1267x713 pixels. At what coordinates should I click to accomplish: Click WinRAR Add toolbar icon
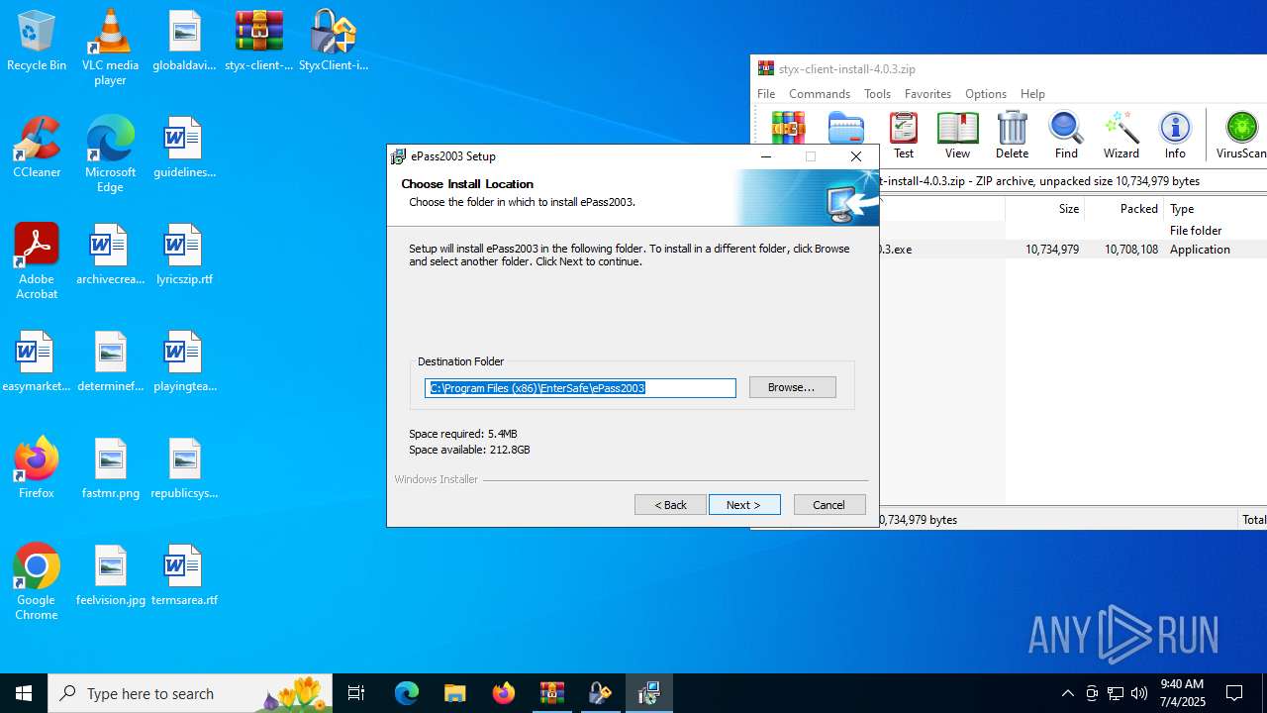click(788, 128)
